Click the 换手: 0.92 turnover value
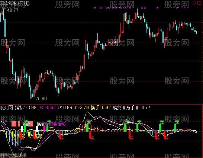203x158 pixels. tap(101, 108)
